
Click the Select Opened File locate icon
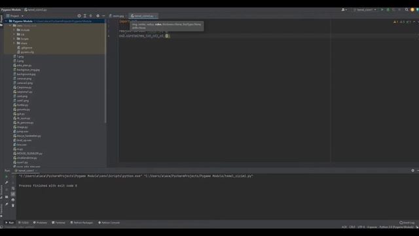[79, 16]
